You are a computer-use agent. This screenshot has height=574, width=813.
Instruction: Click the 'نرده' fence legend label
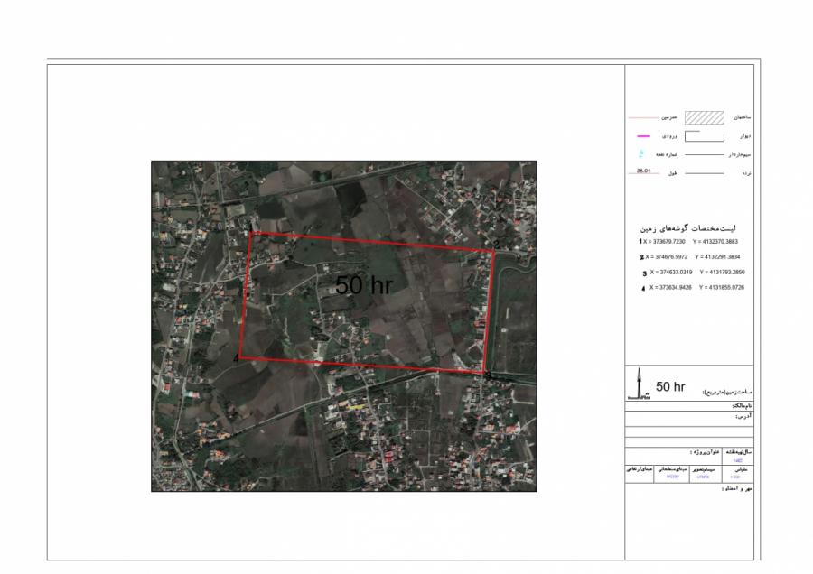click(x=747, y=173)
